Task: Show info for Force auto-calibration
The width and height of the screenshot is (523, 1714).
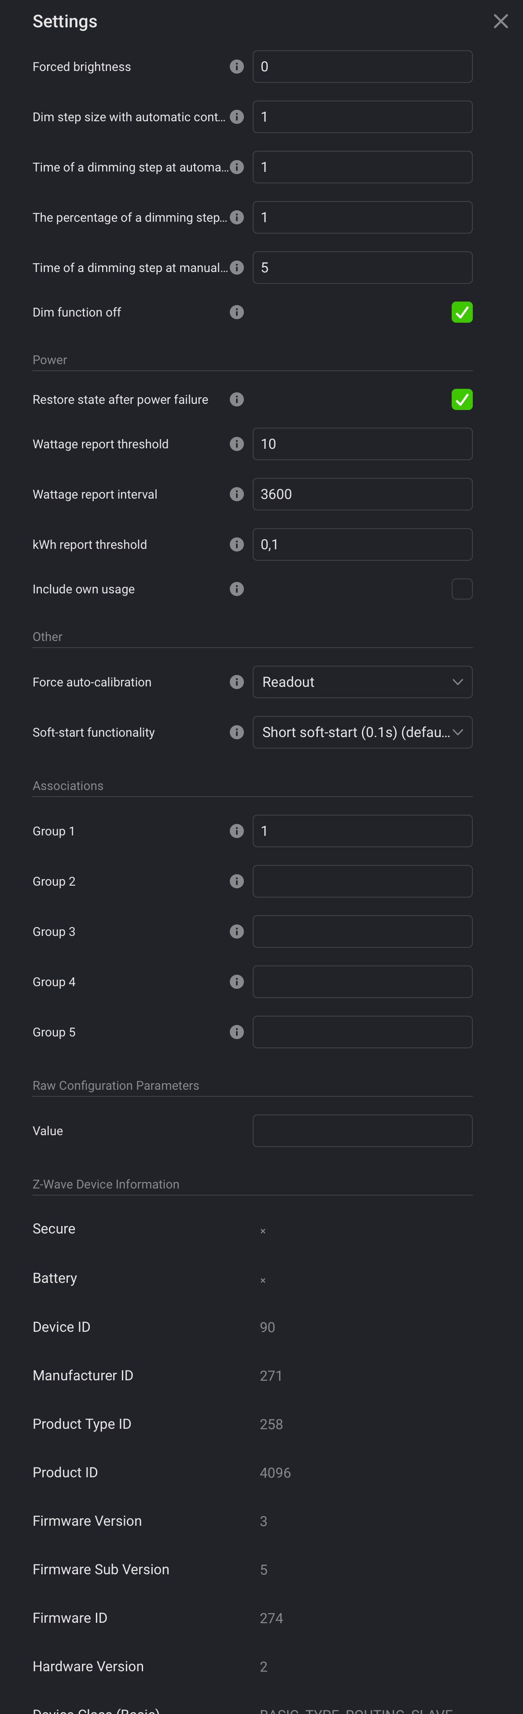Action: pyautogui.click(x=236, y=682)
